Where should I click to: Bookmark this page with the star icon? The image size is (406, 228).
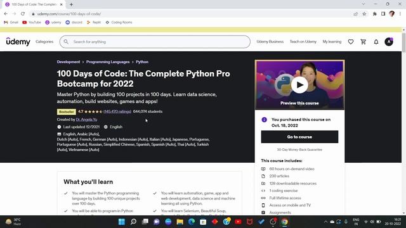[364, 14]
